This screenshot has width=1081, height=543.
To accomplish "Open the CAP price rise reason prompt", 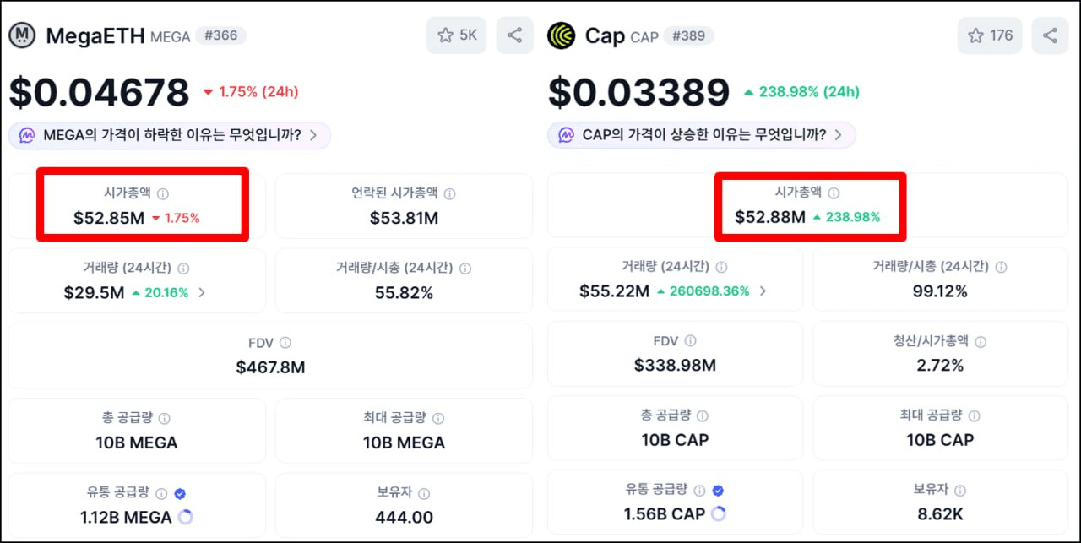I will click(x=702, y=135).
